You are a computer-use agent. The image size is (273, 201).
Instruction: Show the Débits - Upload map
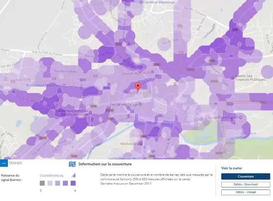click(245, 192)
